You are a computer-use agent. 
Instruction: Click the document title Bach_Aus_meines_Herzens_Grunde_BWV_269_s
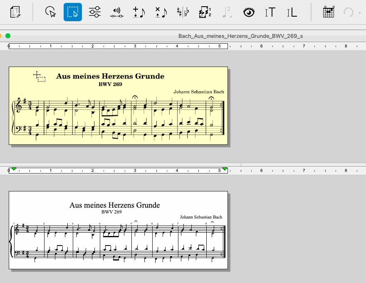241,36
